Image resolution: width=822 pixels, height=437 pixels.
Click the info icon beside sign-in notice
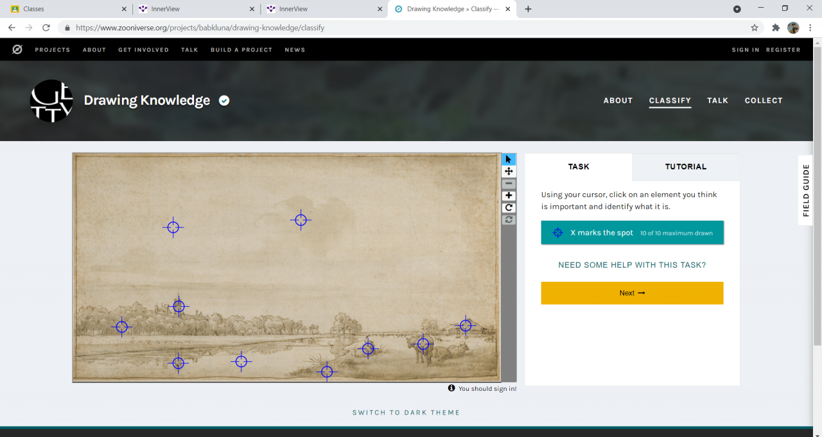[x=451, y=388]
